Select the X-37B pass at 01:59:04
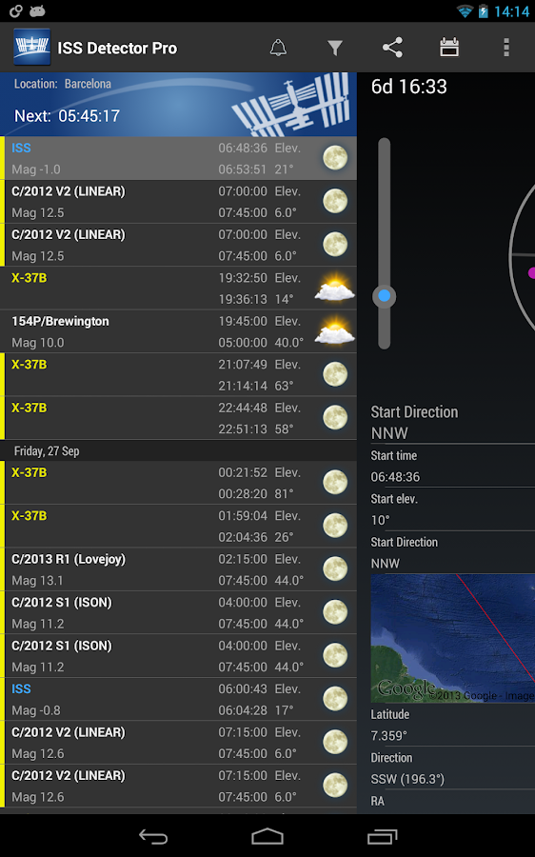Viewport: 535px width, 857px height. [x=178, y=527]
